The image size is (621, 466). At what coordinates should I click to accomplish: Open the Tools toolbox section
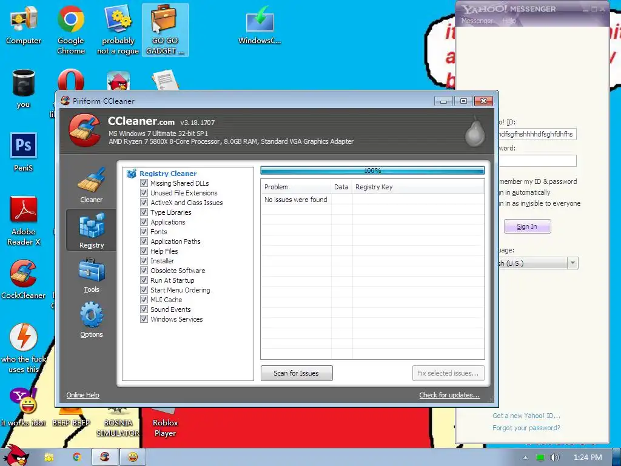(x=92, y=275)
